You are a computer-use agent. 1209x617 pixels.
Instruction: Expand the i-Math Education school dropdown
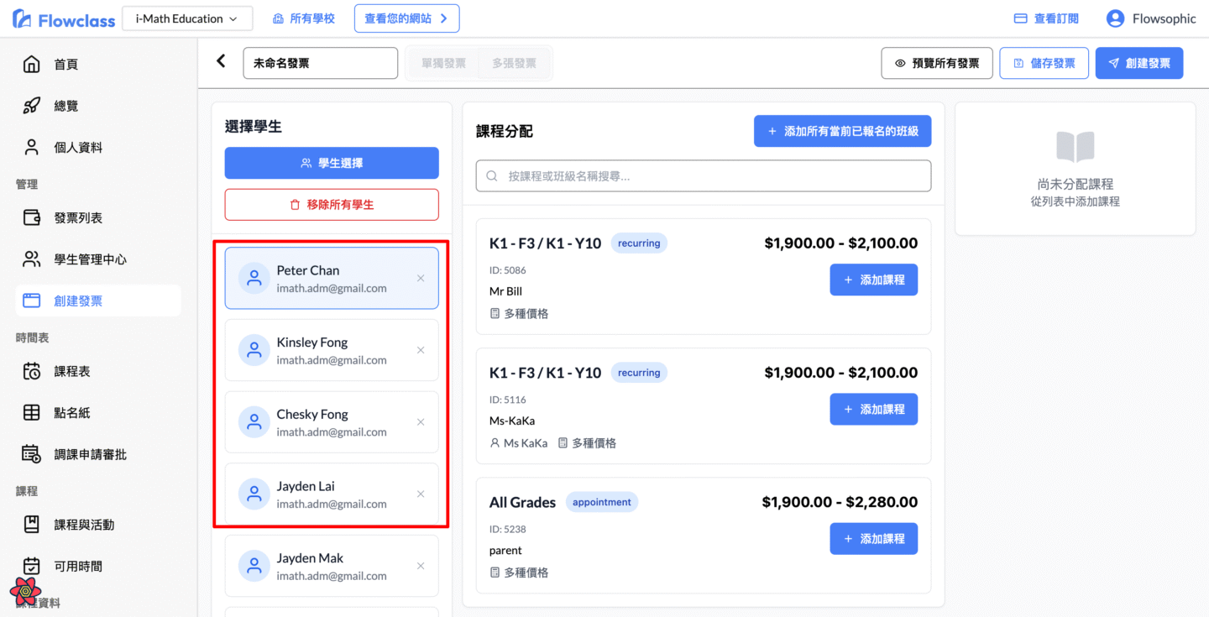187,18
